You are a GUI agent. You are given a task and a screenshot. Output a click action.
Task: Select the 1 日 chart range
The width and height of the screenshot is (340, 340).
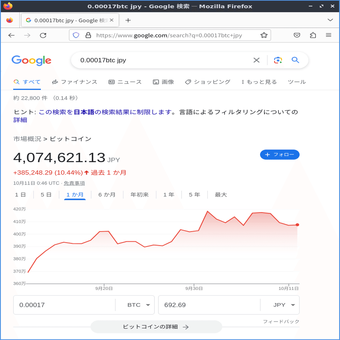click(x=20, y=195)
